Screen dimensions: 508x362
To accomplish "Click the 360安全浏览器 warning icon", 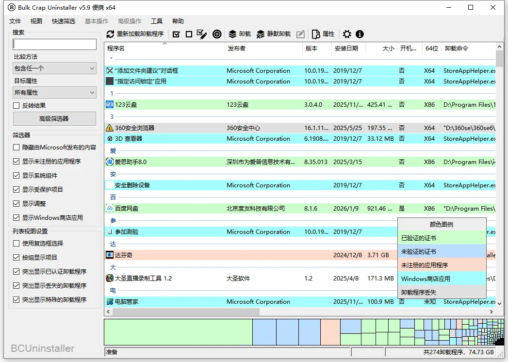I will pyautogui.click(x=110, y=128).
